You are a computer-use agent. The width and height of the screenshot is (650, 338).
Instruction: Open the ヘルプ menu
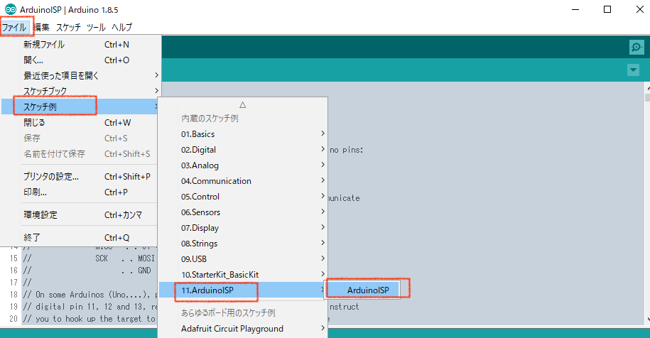(x=122, y=27)
